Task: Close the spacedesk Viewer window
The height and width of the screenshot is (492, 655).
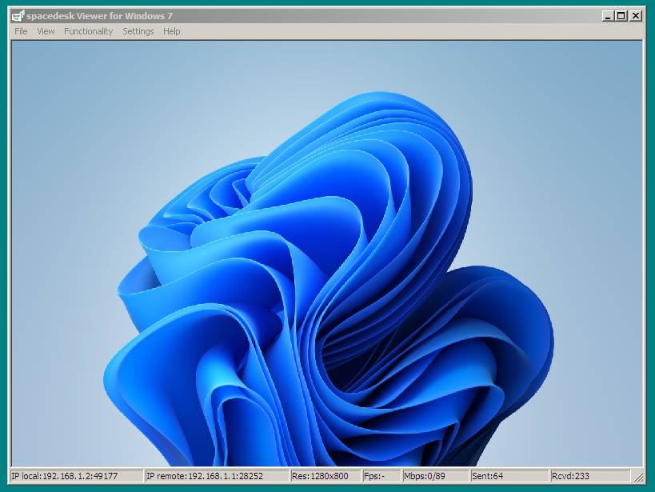Action: pos(635,16)
